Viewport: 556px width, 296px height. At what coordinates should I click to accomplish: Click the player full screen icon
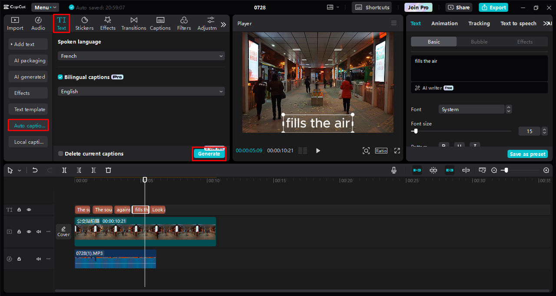[x=397, y=150]
